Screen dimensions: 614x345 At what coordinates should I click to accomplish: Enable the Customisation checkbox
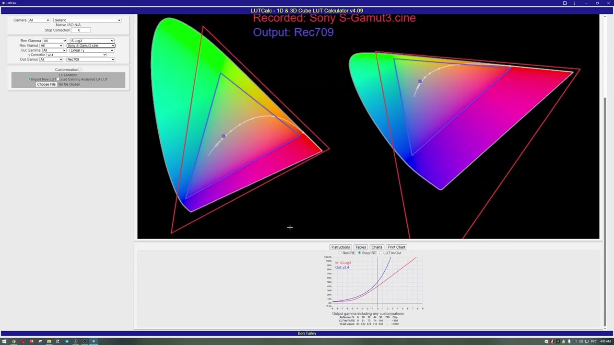tap(80, 69)
